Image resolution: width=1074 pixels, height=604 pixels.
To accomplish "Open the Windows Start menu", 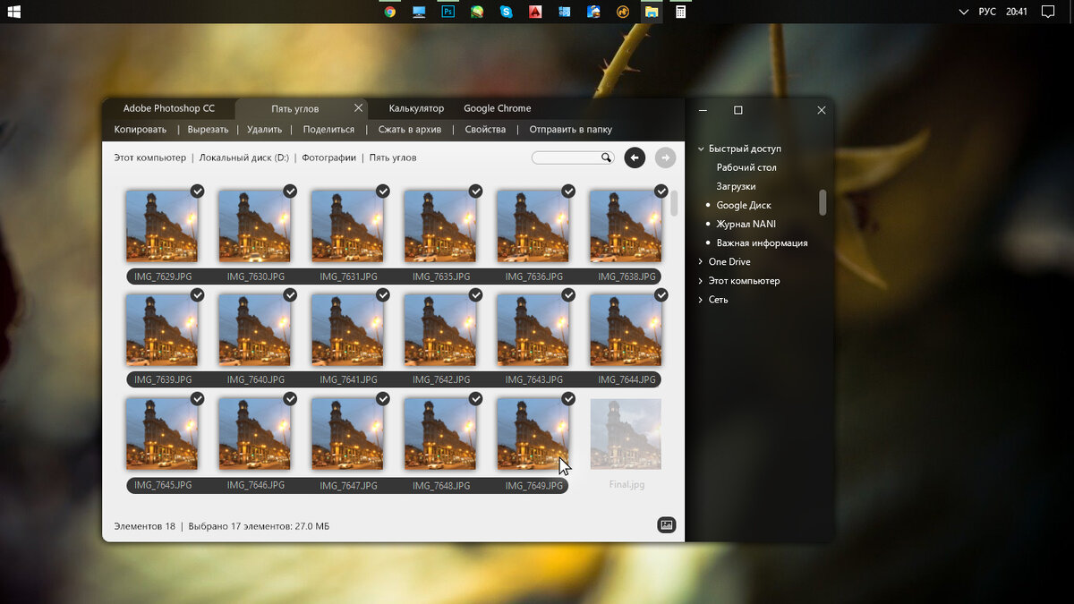I will 14,12.
